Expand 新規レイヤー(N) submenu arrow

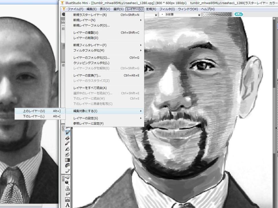pyautogui.click(x=141, y=20)
